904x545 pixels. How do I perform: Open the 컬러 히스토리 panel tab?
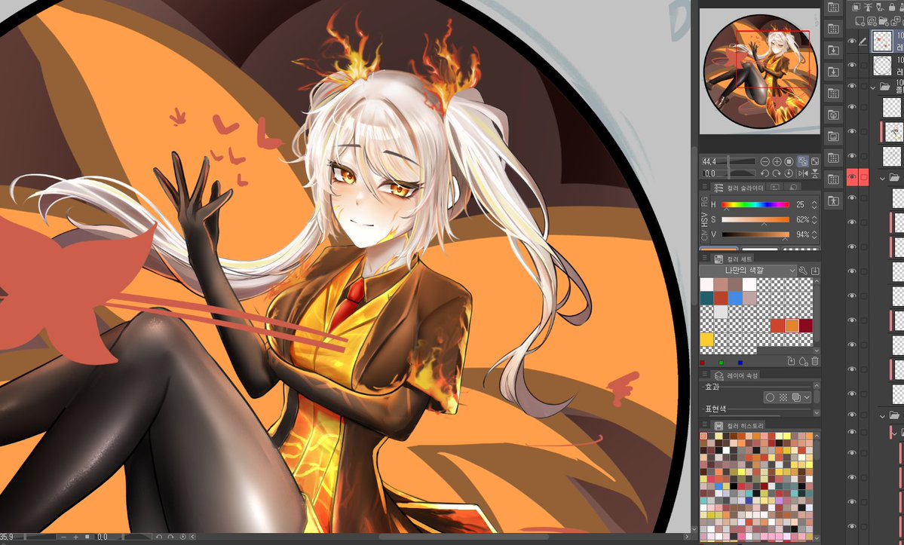pyautogui.click(x=738, y=426)
